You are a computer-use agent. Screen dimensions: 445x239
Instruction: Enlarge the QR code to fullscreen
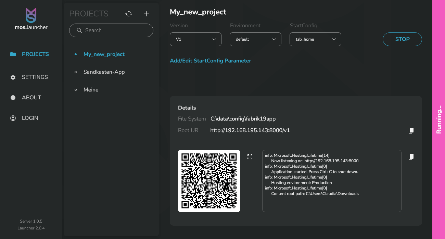[250, 156]
